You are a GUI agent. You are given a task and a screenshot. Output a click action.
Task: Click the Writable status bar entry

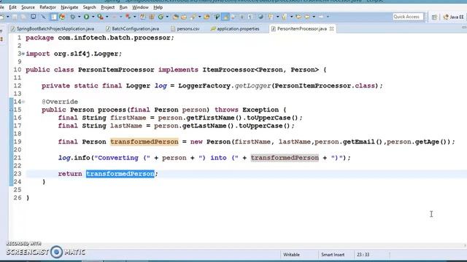(291, 255)
